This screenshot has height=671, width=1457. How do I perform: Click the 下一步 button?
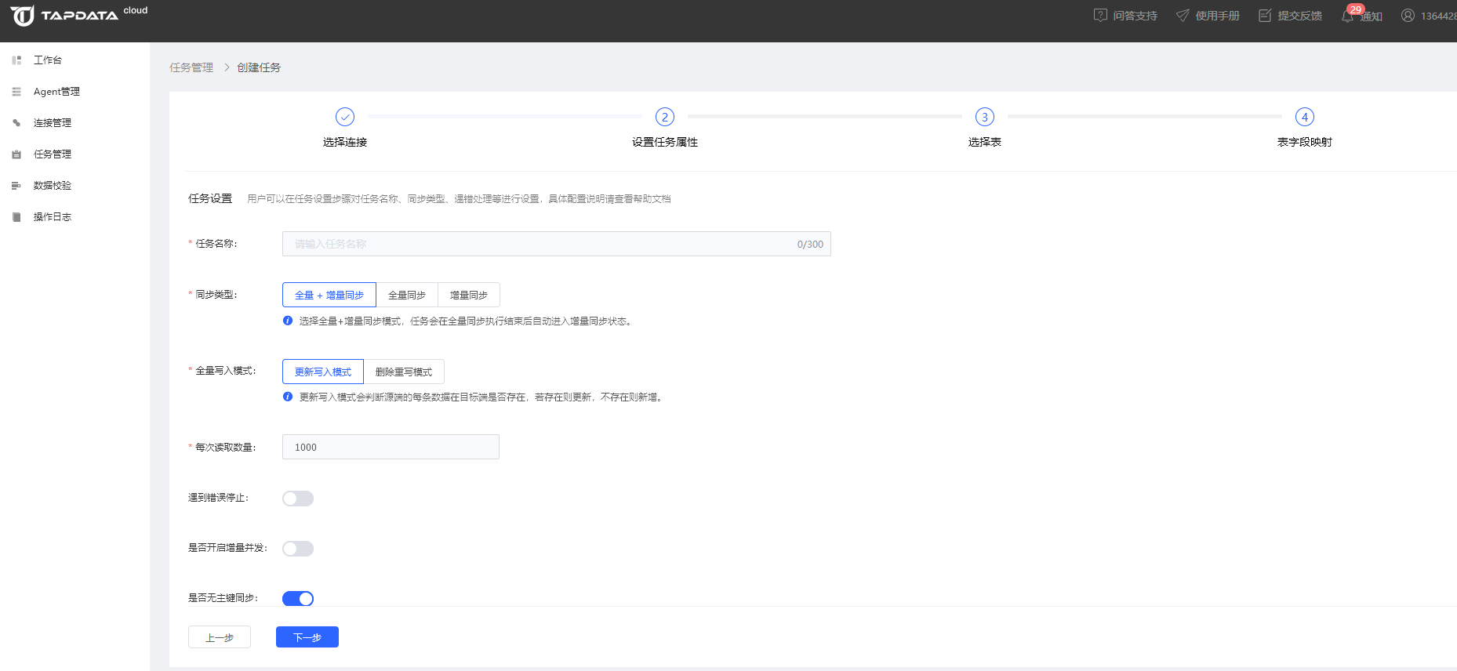307,637
